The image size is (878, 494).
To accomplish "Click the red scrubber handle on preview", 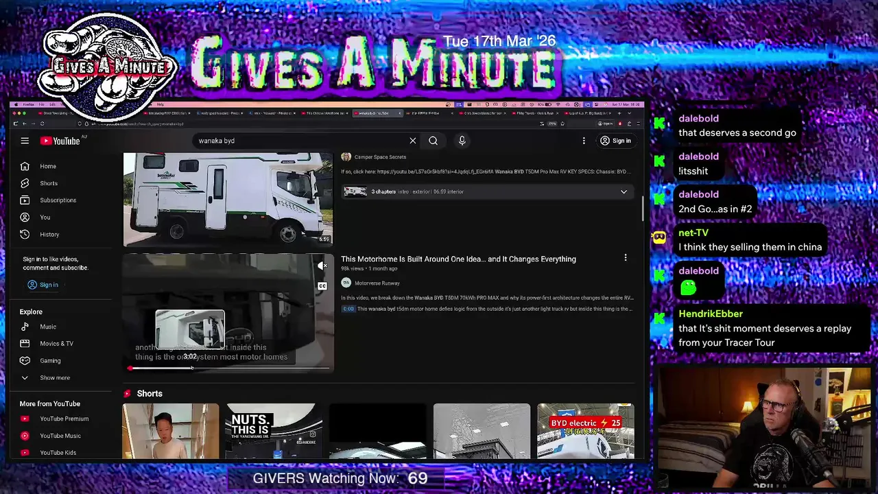I will pos(130,368).
